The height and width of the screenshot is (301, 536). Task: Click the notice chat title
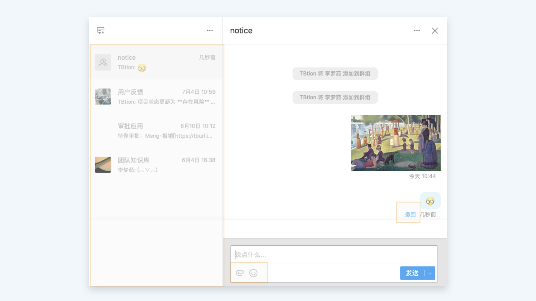(241, 31)
